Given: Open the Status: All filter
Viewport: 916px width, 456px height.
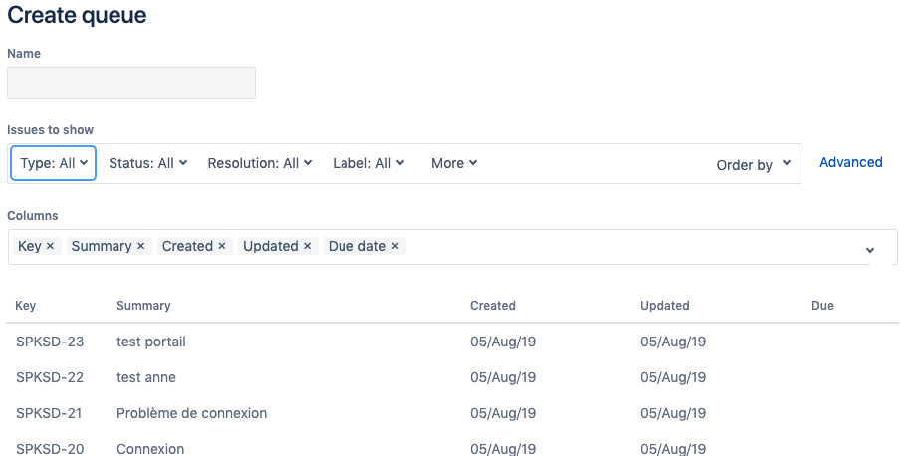Looking at the screenshot, I should tap(147, 163).
